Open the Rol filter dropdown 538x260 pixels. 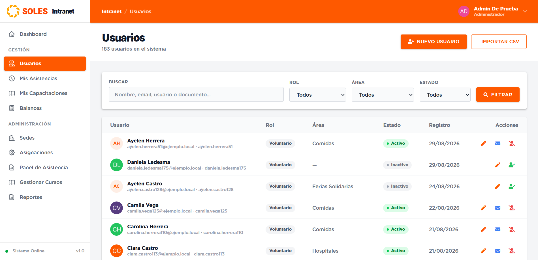click(x=317, y=95)
